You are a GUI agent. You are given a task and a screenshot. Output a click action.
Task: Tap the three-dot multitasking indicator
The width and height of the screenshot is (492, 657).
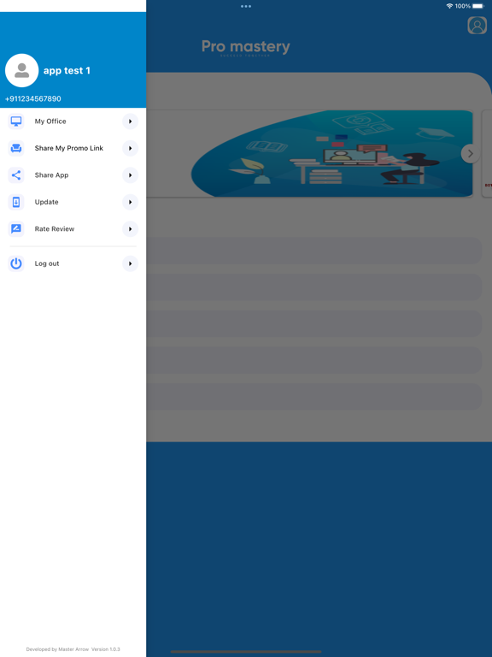point(246,6)
